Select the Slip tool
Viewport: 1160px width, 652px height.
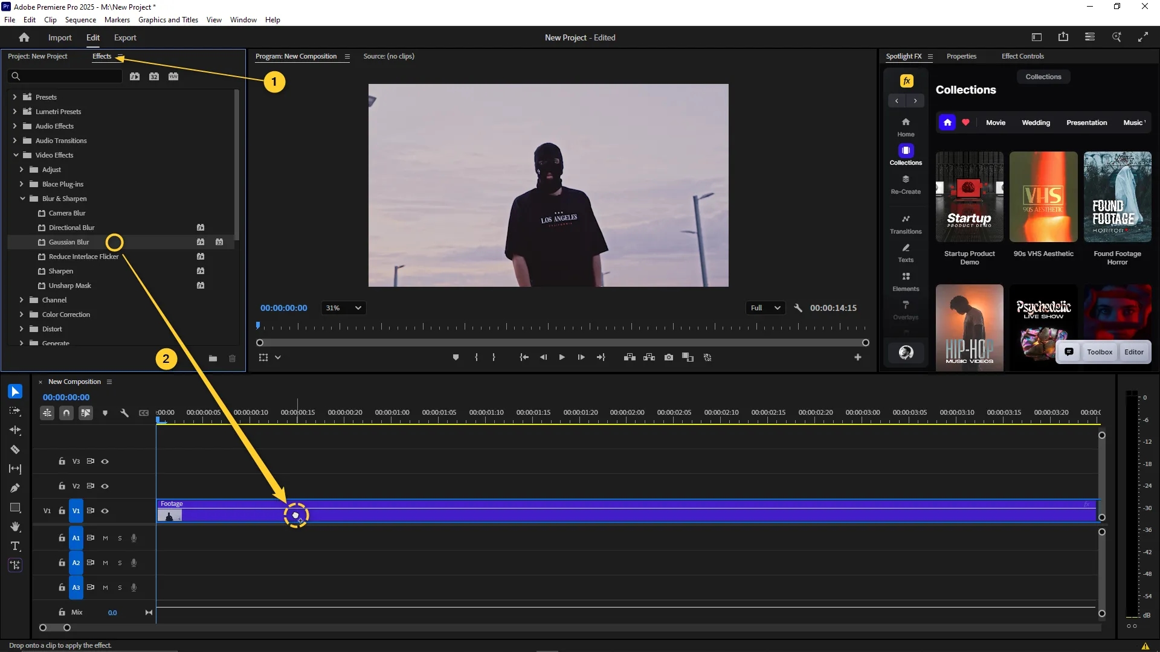(x=15, y=469)
